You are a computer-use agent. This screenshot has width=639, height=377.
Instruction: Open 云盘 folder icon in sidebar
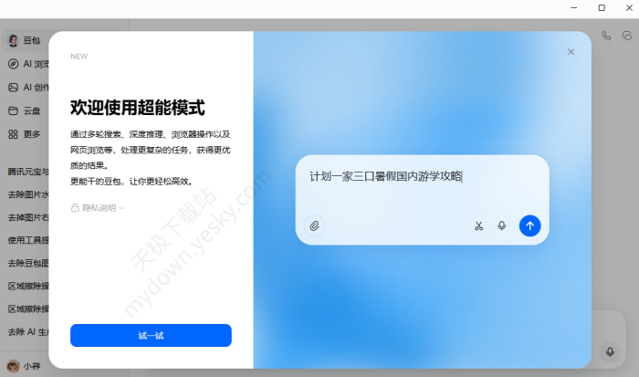(13, 110)
